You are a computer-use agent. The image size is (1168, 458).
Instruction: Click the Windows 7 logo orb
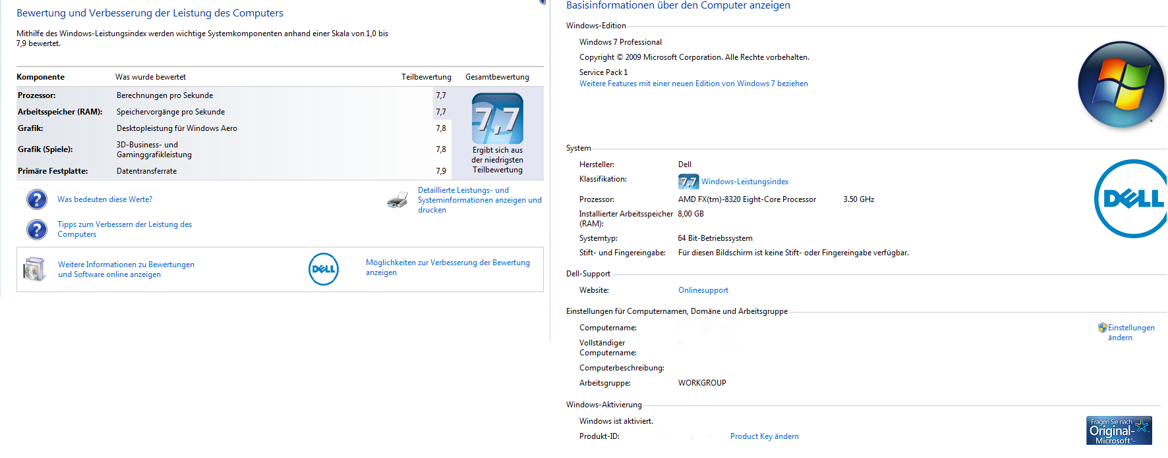click(1121, 84)
